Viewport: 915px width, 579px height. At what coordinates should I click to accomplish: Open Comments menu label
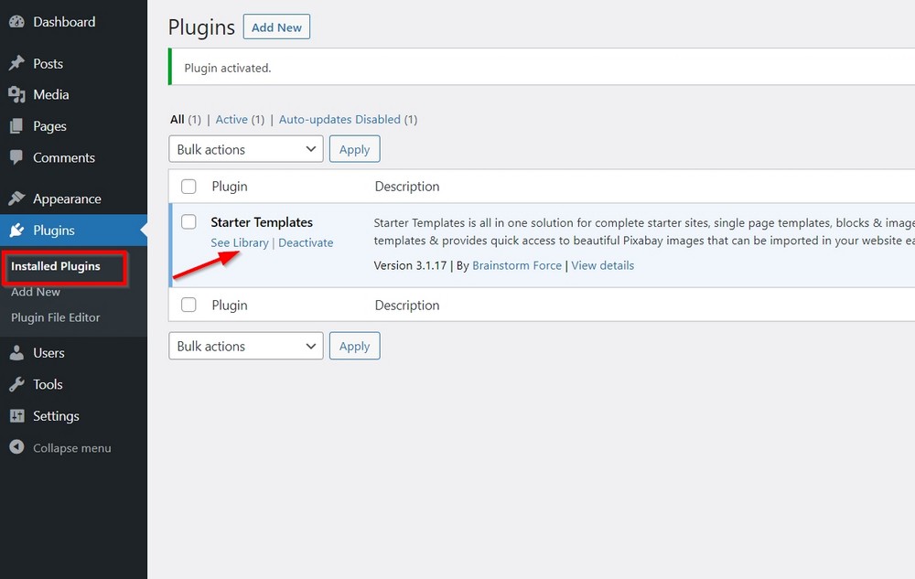[64, 157]
